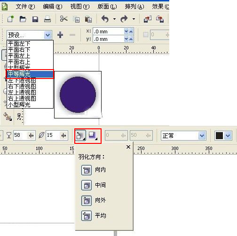Select the 左上透视图 preset
Screen dimensions: 237x236
[30, 92]
